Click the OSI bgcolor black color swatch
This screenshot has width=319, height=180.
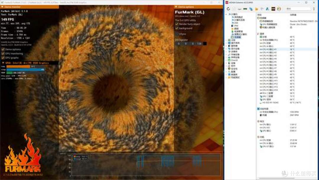click(205, 44)
